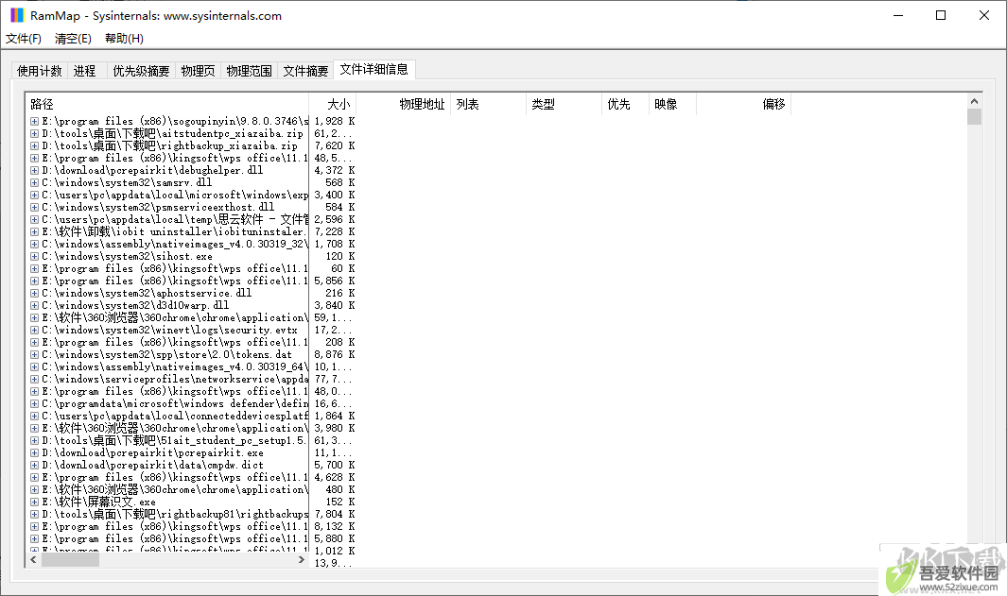Expand the pcrepairkit.exe row
The height and width of the screenshot is (596, 1007).
35,453
